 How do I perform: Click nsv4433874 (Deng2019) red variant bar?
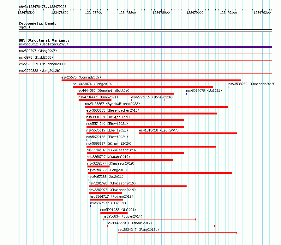[143, 87]
